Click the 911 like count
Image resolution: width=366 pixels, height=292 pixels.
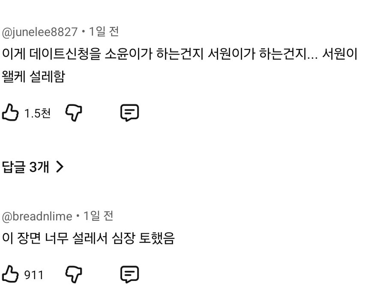pyautogui.click(x=34, y=275)
